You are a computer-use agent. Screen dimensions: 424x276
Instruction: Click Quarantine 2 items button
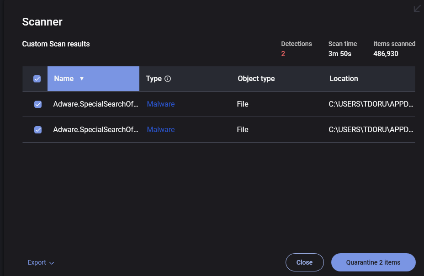373,262
